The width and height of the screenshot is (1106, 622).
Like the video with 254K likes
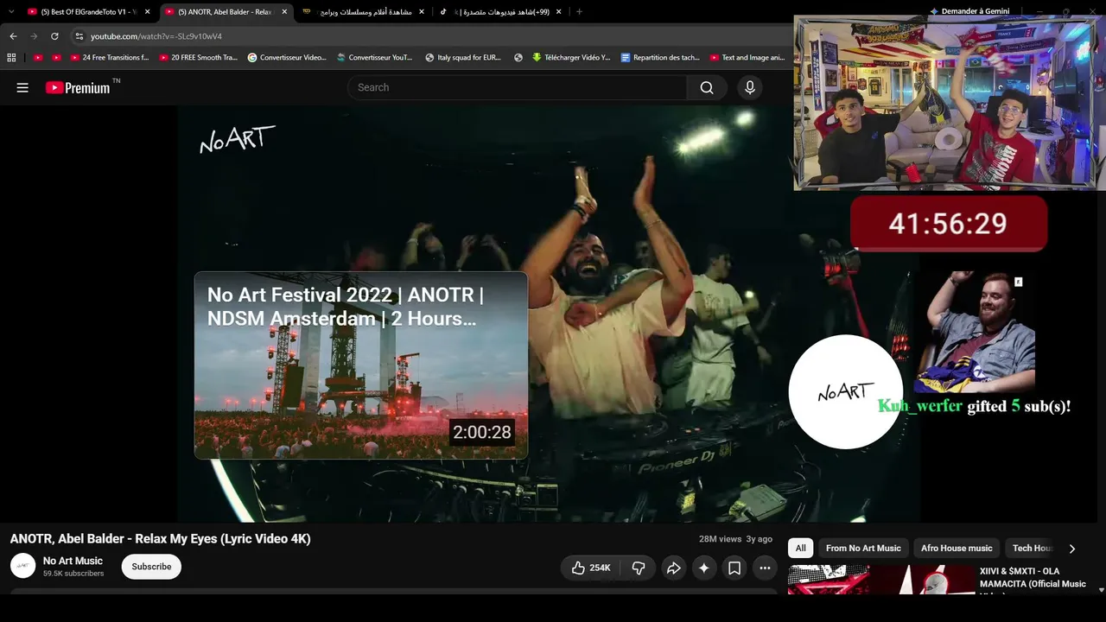[591, 568]
